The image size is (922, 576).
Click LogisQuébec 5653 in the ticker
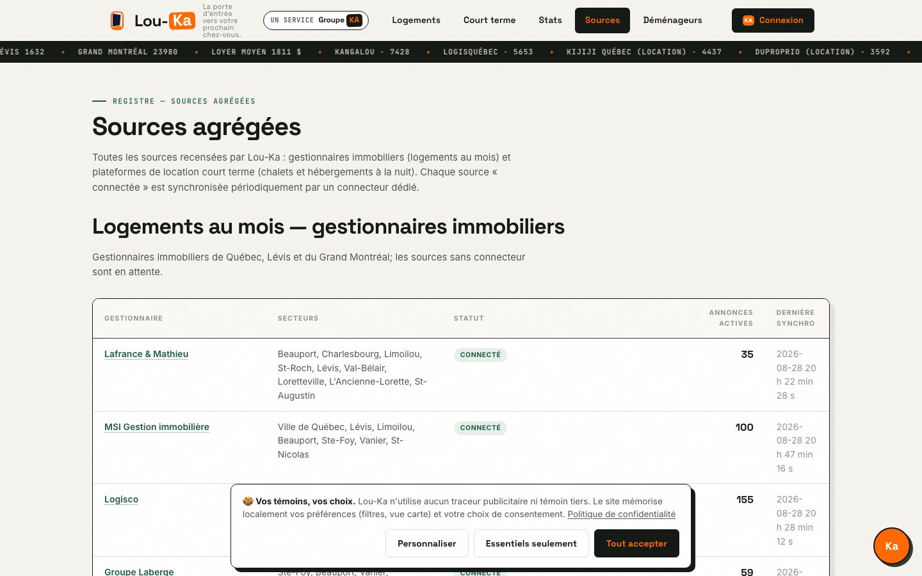click(x=488, y=52)
